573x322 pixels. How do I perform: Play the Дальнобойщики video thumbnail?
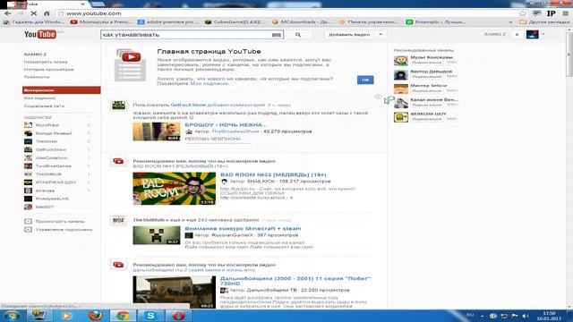point(175,292)
